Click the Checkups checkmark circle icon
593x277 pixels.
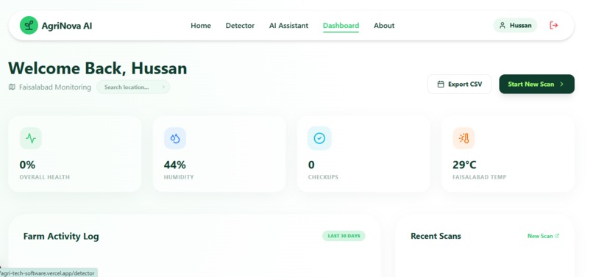[319, 138]
